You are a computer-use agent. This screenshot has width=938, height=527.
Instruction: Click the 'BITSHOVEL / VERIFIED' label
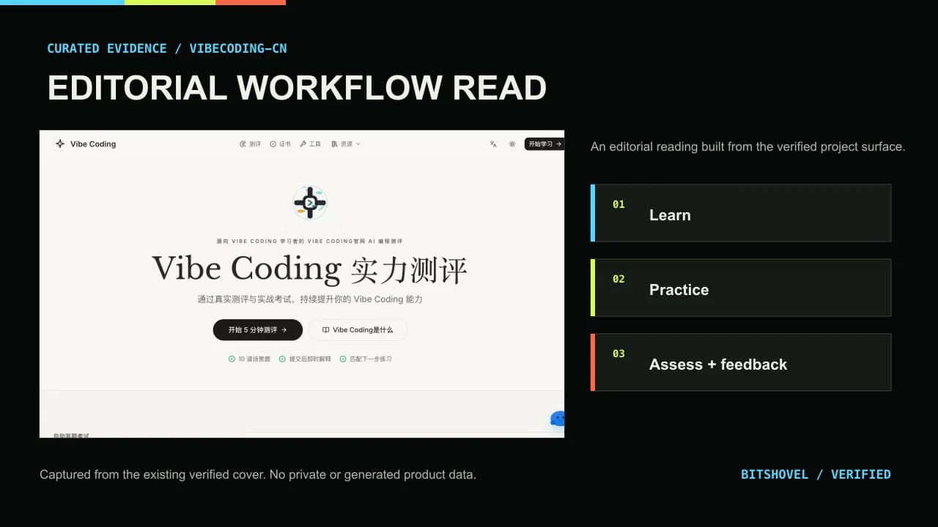point(816,474)
